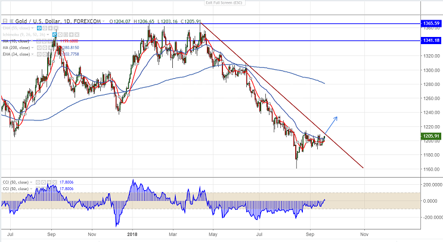Click the plus icon on EMA (55, close) row

(50, 28)
